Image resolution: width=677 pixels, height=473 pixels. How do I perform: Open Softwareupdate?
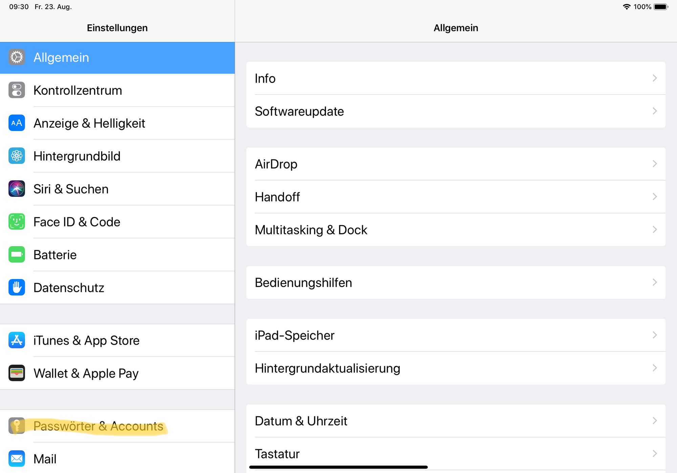click(456, 111)
